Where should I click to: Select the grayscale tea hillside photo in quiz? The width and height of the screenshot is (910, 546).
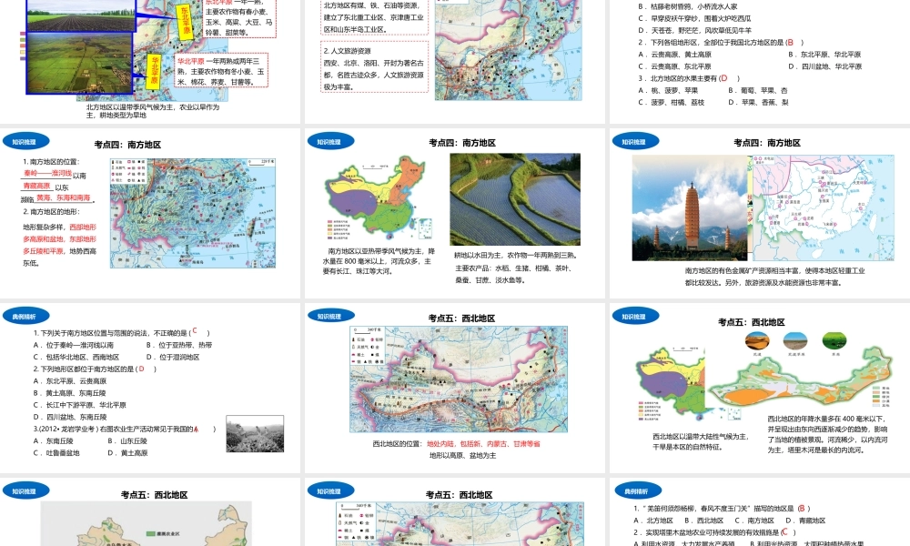point(255,433)
